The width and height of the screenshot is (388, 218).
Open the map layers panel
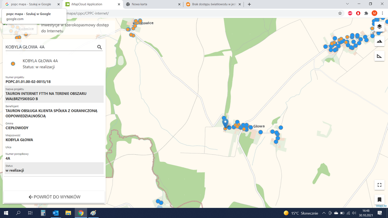tap(379, 27)
